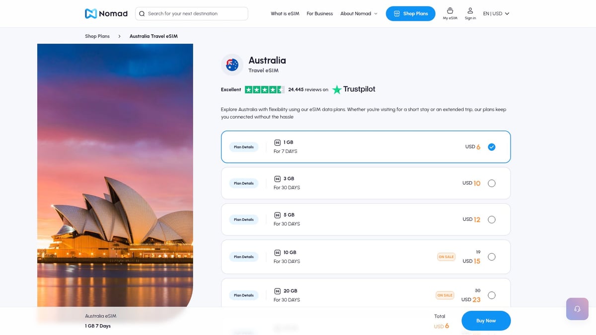The height and width of the screenshot is (335, 596).
Task: Click the ON SALE tag on the 10 GB plan
Action: pyautogui.click(x=446, y=257)
